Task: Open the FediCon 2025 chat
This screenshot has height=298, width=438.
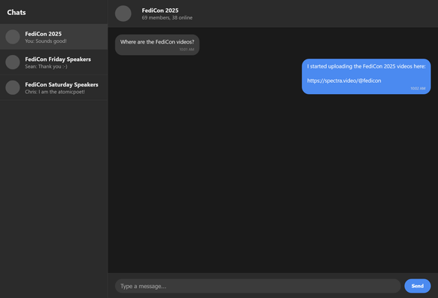Action: pos(54,37)
